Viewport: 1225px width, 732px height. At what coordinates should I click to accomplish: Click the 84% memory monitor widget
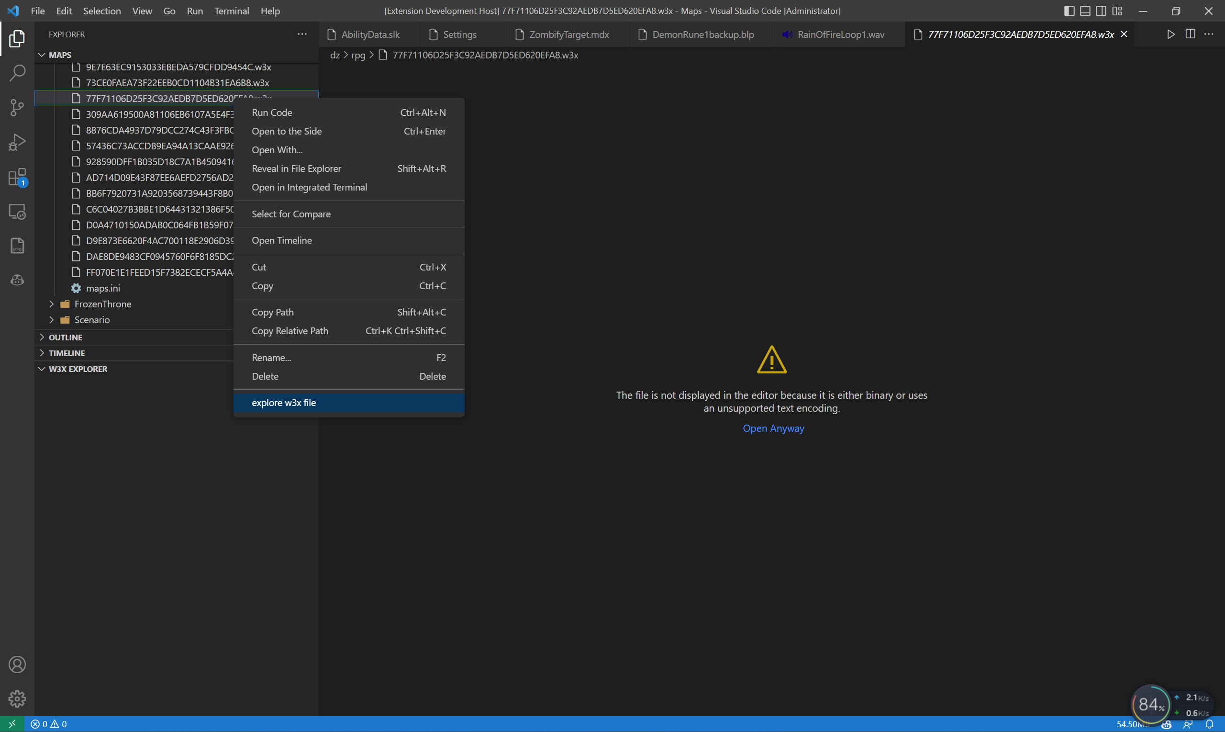[x=1150, y=704]
